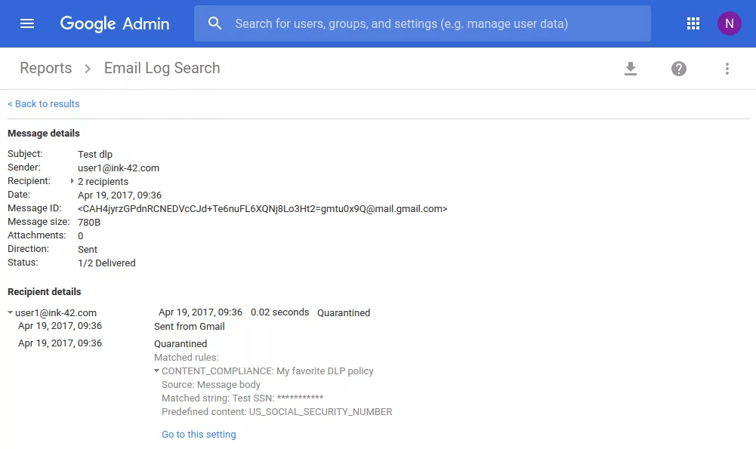756x449 pixels.
Task: Download the email log report
Action: pos(630,69)
